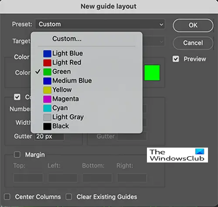Choose the Light Red swatch icon

pos(47,63)
